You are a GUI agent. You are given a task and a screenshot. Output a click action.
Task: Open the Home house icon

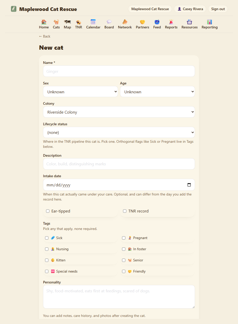pos(44,22)
